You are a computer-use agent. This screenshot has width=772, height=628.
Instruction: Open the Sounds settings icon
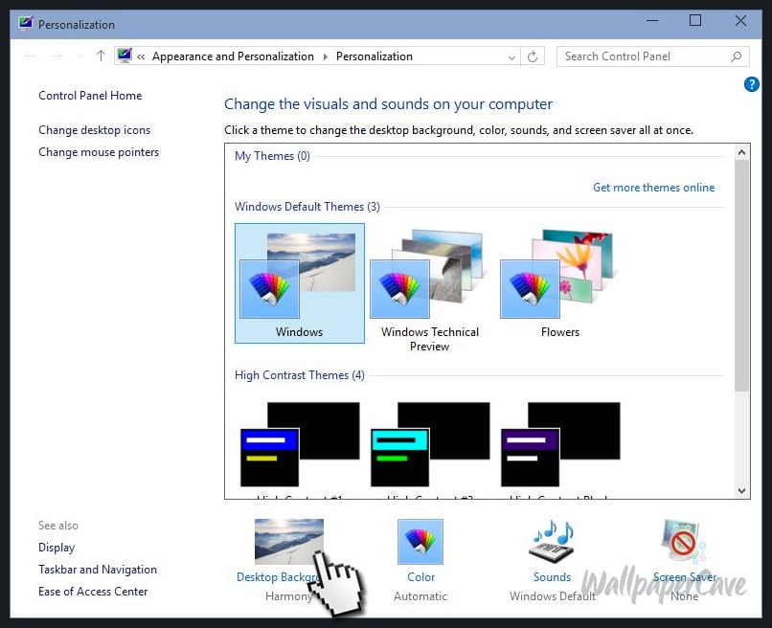(x=552, y=542)
